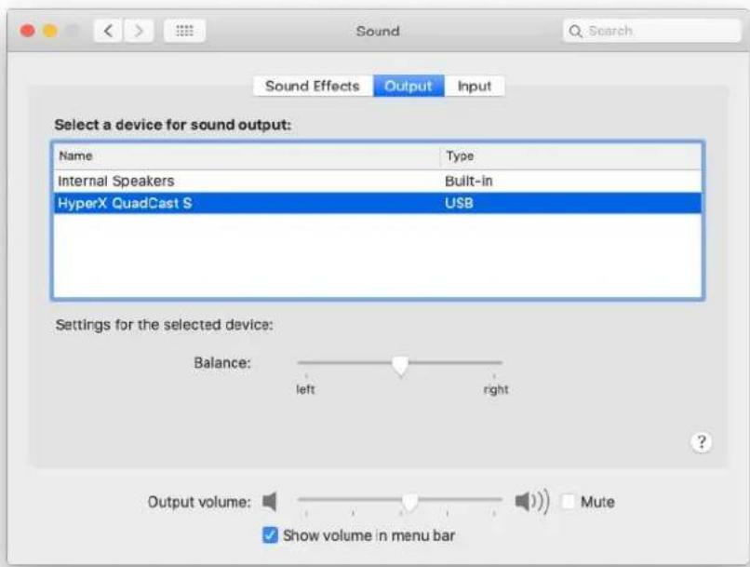Show all preferences grid icon
The width and height of the screenshot is (750, 567).
click(184, 31)
